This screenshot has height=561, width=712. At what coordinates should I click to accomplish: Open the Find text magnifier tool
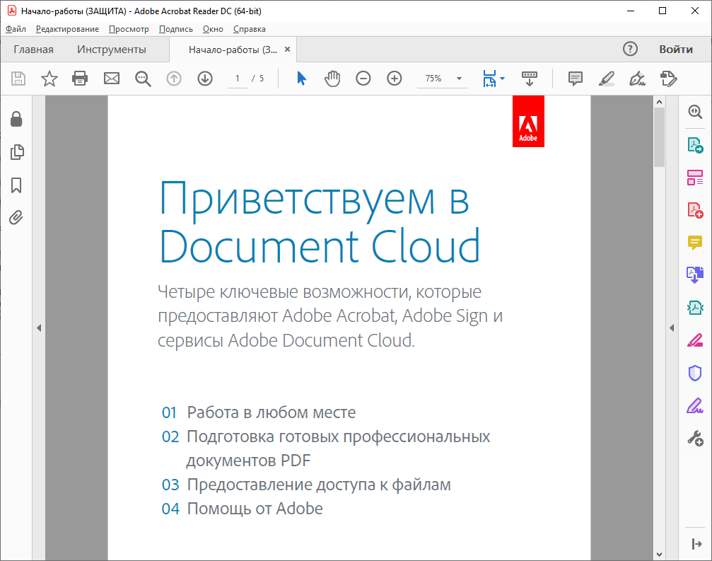pos(143,79)
